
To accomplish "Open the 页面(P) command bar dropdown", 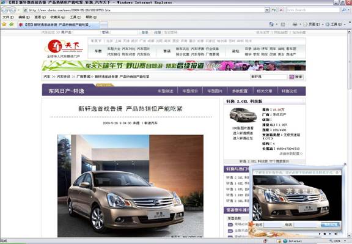I will pos(314,24).
